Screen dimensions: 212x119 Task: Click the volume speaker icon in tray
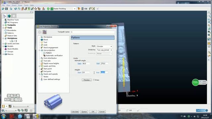(x=194, y=116)
